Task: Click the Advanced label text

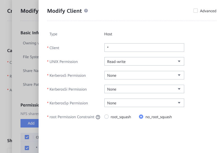Action: coord(208,11)
